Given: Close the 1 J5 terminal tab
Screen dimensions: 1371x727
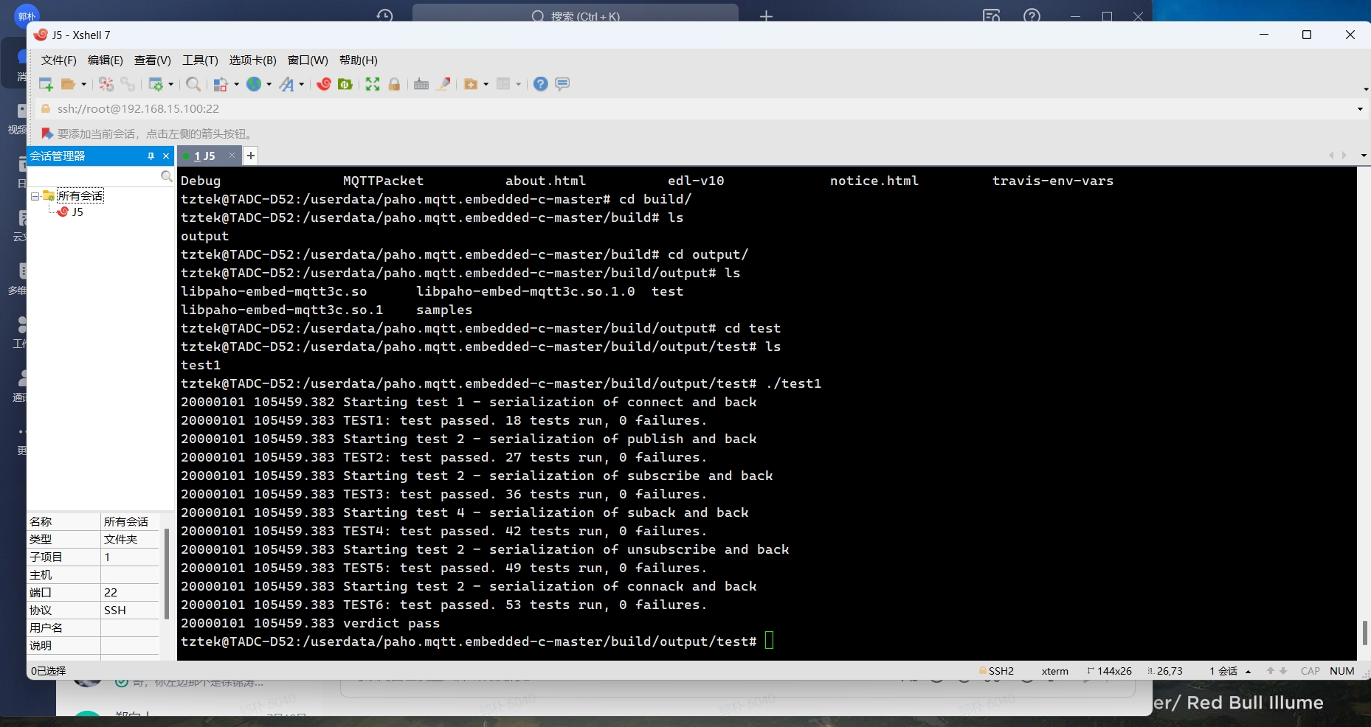Looking at the screenshot, I should 232,156.
